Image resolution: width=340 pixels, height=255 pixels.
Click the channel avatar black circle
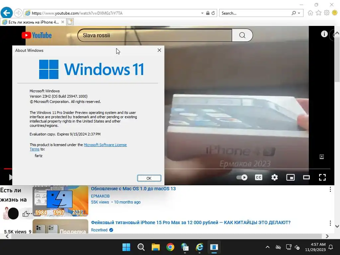[13, 213]
